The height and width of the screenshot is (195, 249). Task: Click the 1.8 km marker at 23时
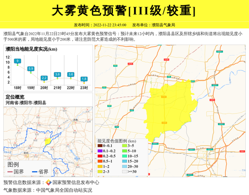coord(84,79)
